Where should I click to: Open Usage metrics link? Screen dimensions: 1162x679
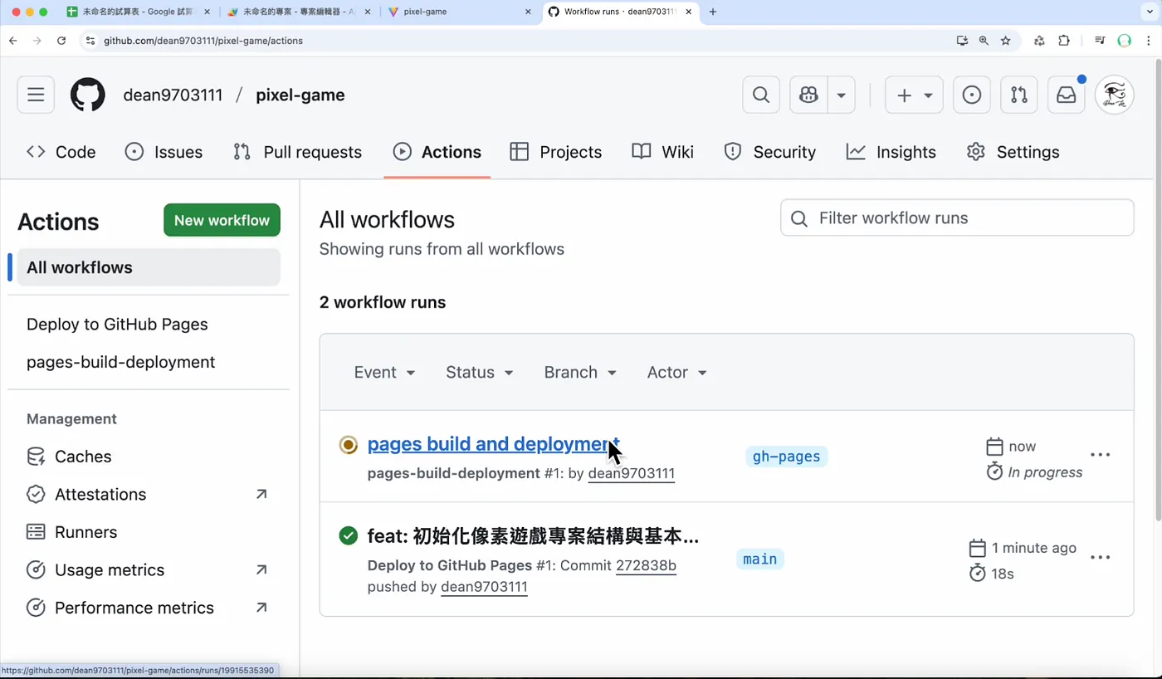pyautogui.click(x=149, y=570)
